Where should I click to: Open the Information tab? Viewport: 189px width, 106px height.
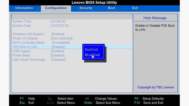24,8
